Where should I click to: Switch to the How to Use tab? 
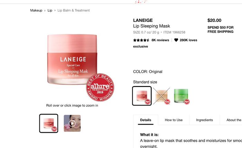click(174, 120)
